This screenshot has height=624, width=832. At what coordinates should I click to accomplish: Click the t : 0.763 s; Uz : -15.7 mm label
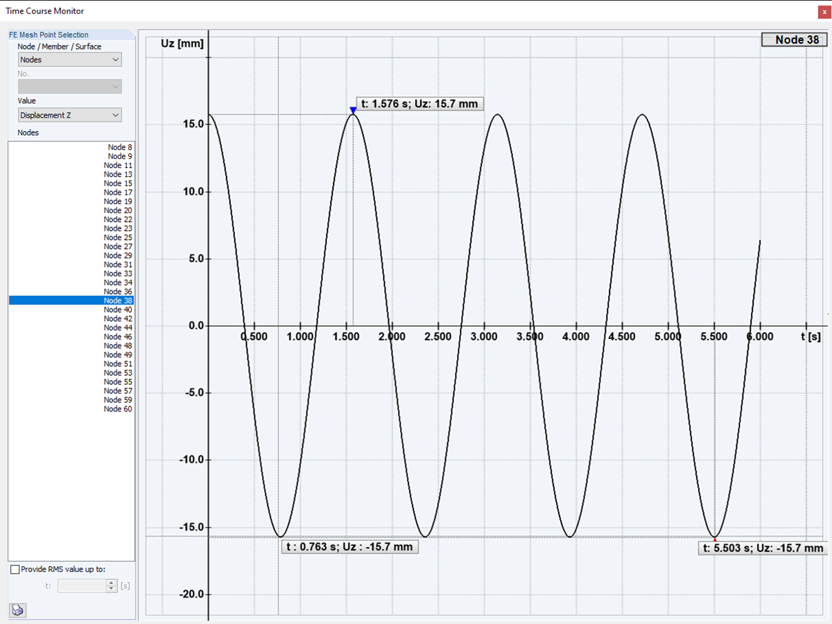tap(349, 546)
